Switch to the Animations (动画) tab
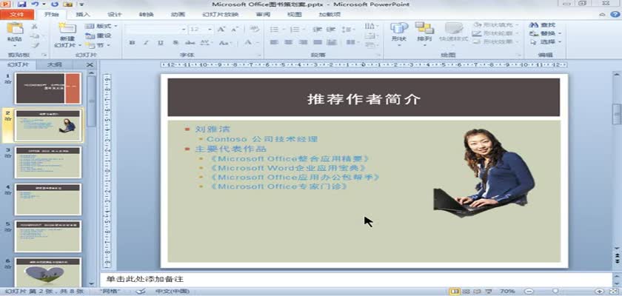 (178, 14)
